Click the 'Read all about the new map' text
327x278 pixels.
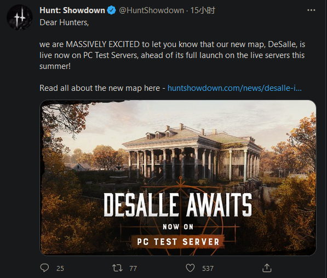pos(100,88)
